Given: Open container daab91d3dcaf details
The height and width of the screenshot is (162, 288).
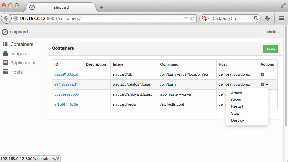Looking at the screenshot, I should point(66,74).
